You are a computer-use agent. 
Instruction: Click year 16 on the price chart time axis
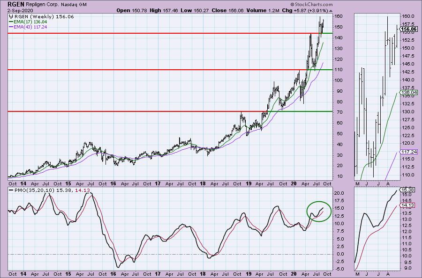click(x=113, y=184)
